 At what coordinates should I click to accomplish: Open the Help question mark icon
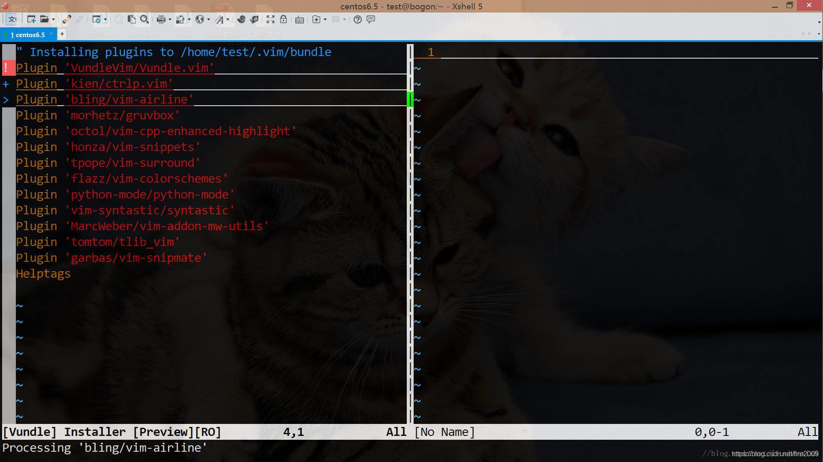[x=357, y=19]
